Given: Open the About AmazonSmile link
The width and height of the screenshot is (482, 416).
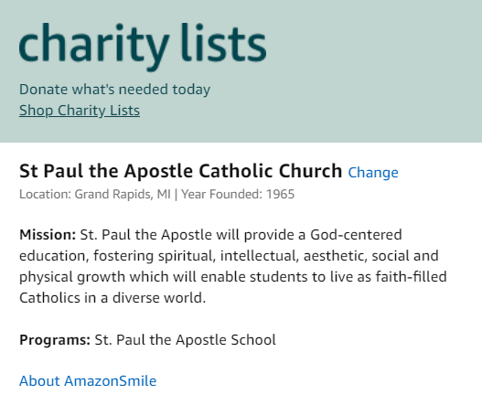Looking at the screenshot, I should coord(88,381).
